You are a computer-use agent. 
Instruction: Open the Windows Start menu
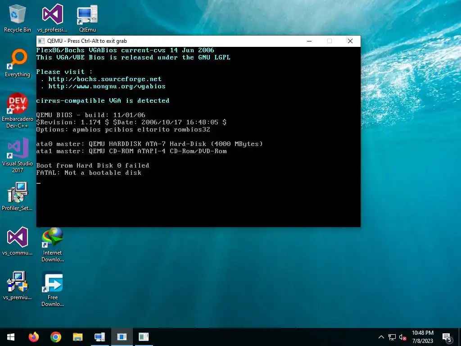pos(11,337)
